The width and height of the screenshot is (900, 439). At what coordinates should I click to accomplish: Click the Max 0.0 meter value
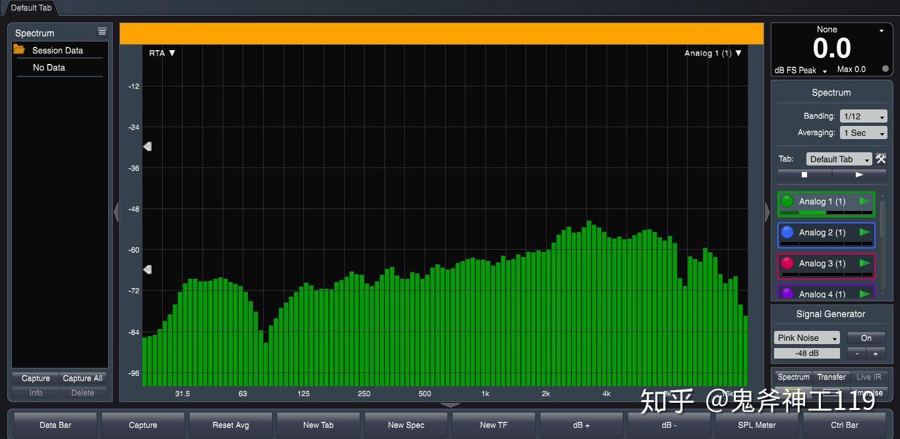pos(851,69)
